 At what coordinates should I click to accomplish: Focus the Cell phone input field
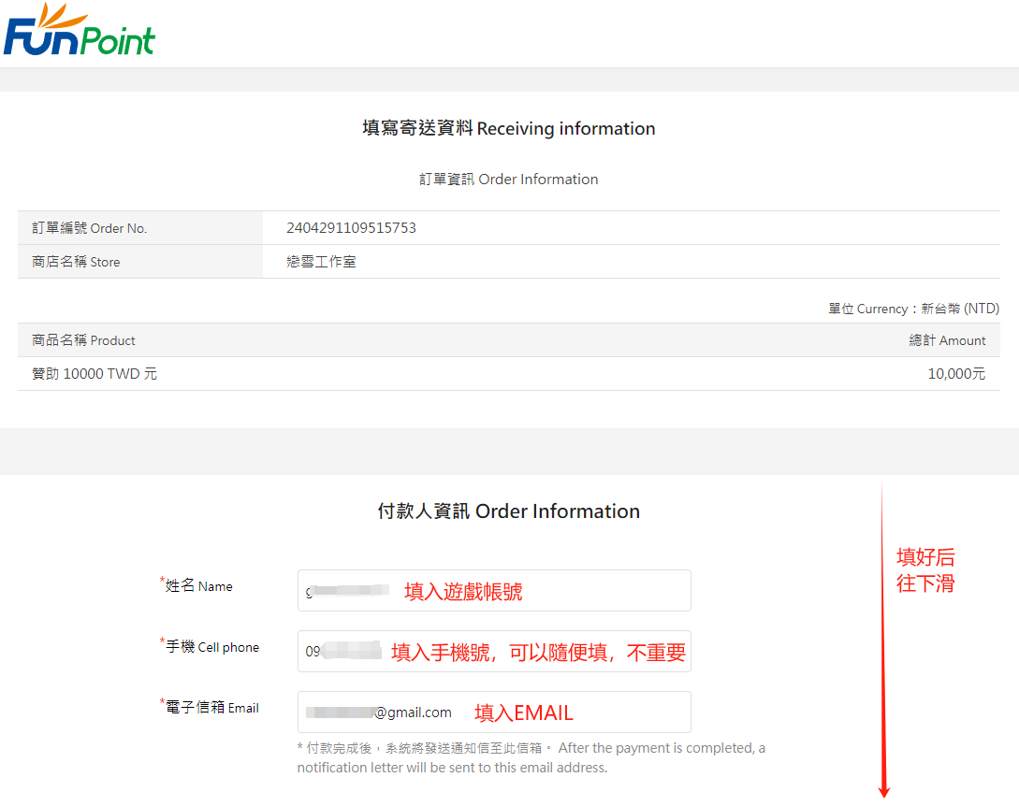click(x=493, y=652)
